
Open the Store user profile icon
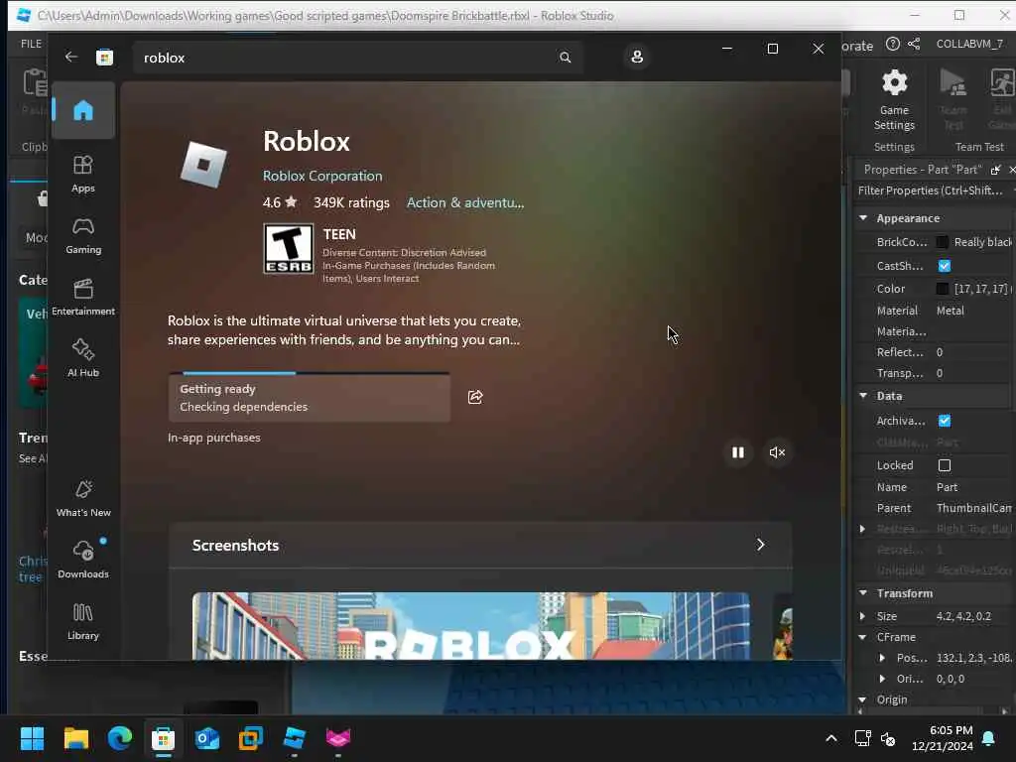pos(637,57)
